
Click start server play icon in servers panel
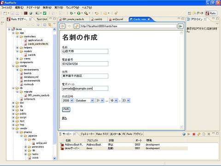pyautogui.click(x=189, y=134)
